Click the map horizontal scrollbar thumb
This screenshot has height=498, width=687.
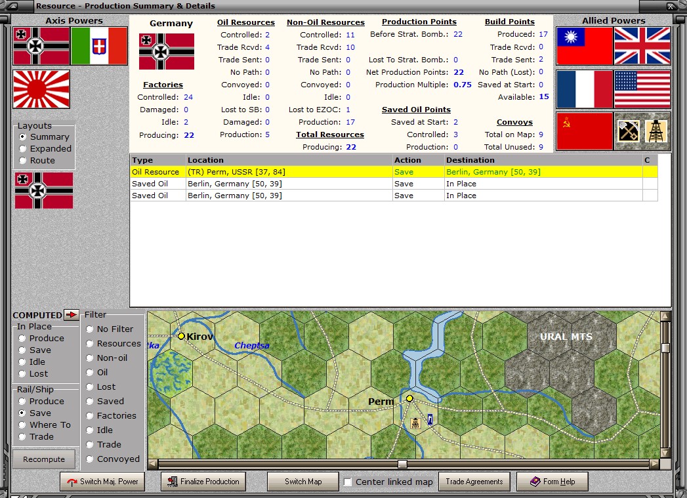tap(402, 464)
